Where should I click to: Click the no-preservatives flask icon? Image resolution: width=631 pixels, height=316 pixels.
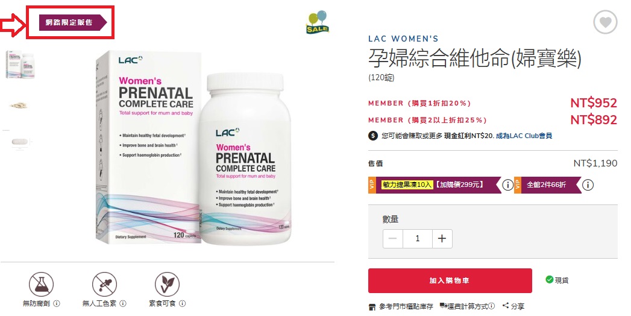[41, 284]
